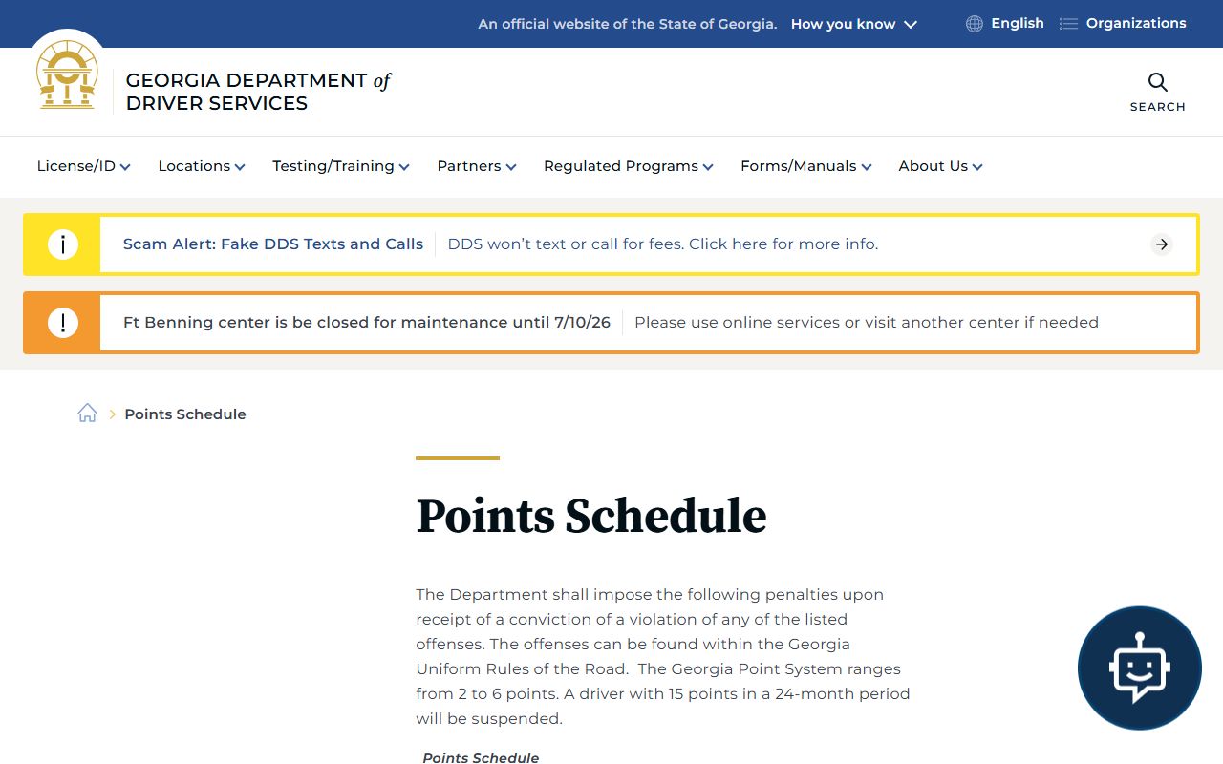Expand the About Us menu
The image size is (1223, 764).
[940, 166]
